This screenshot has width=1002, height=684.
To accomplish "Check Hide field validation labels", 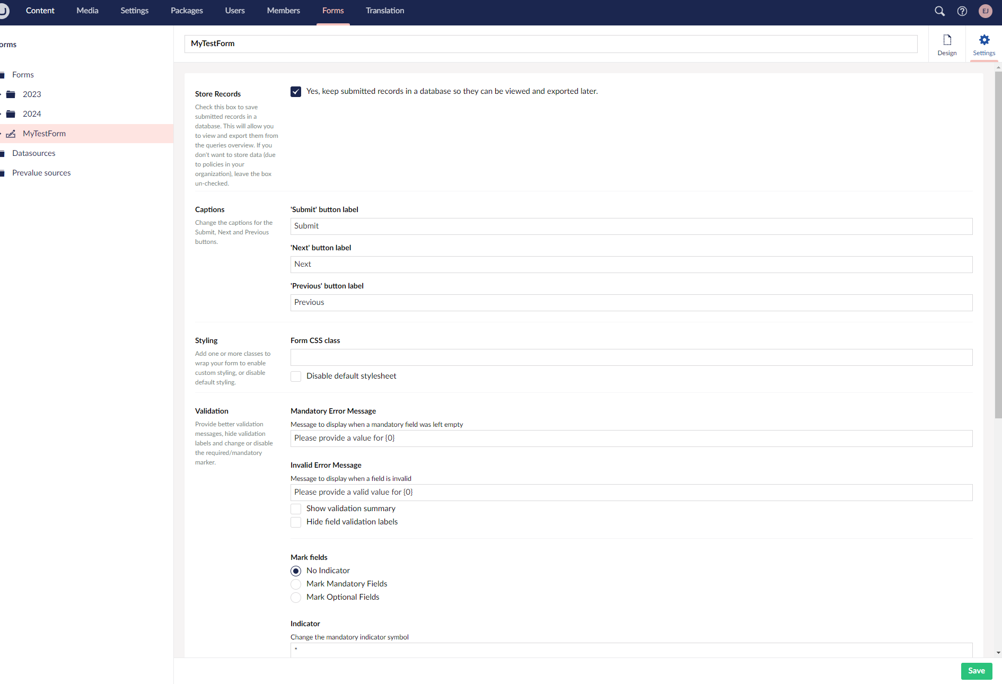I will point(296,522).
